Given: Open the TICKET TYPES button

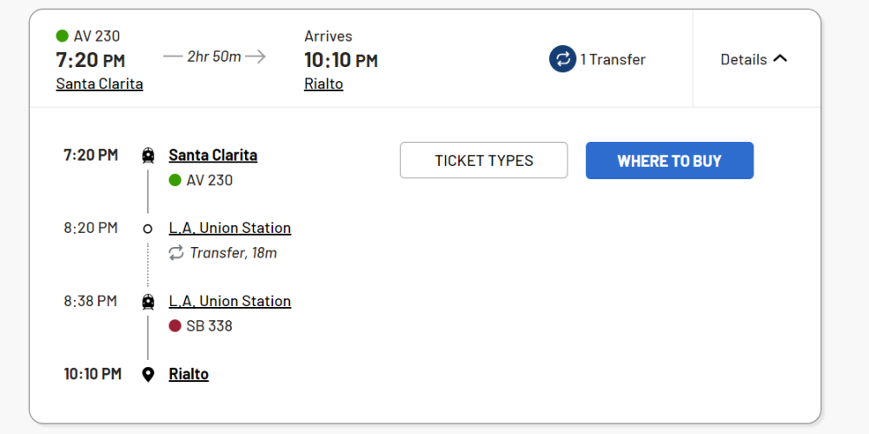Looking at the screenshot, I should click(x=484, y=161).
